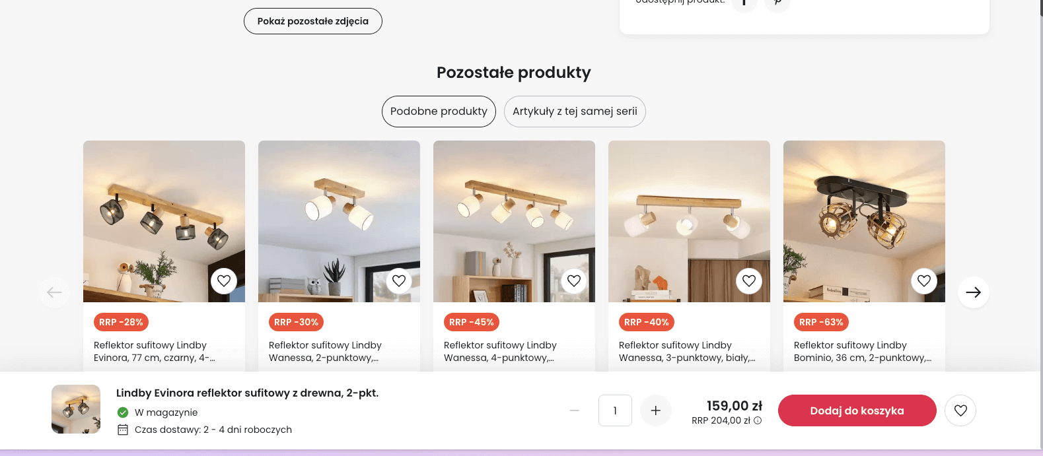Save Wanessa 3-punktowy reflector to favorites
Screen dimensions: 1043x456
749,281
